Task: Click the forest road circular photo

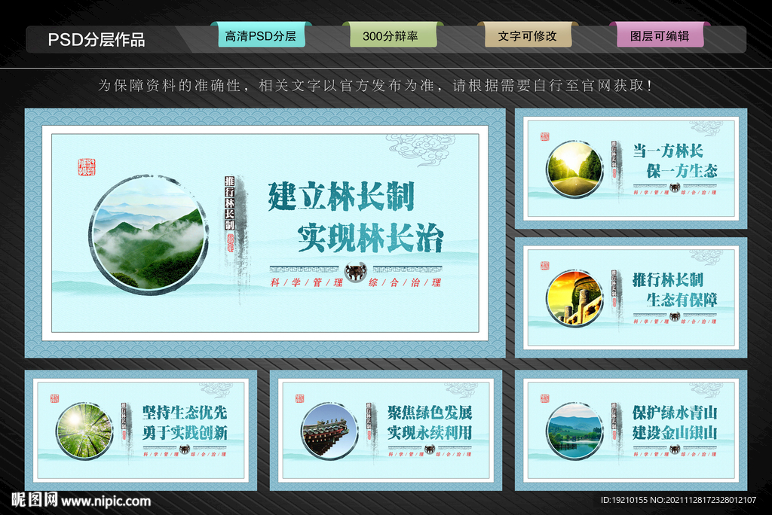Action: tap(574, 169)
